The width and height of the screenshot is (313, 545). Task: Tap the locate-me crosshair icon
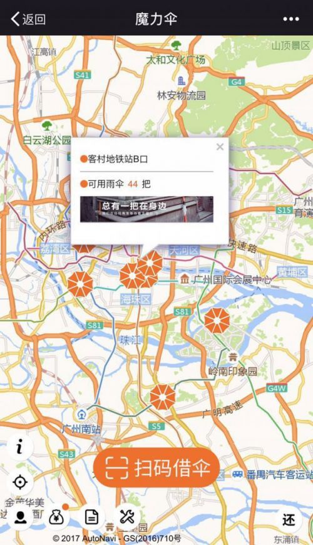(x=20, y=482)
